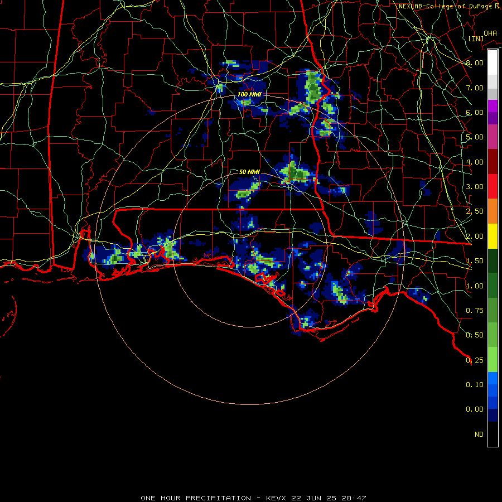Click the 0.25 legend value
Image resolution: width=502 pixels, height=502 pixels.
pyautogui.click(x=475, y=360)
